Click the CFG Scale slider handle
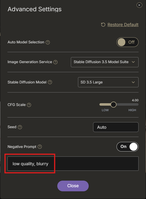Viewport: 146px width, 199px height. click(x=113, y=105)
